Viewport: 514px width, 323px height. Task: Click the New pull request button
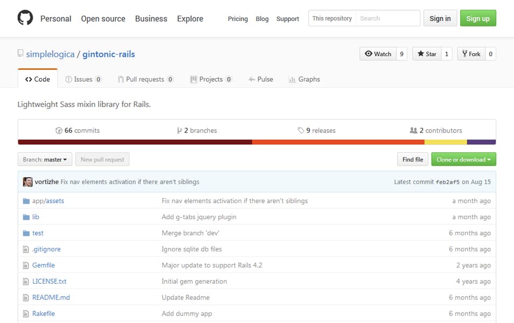102,159
